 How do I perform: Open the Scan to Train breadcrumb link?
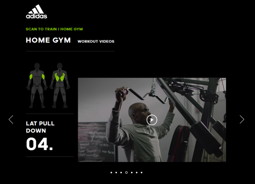click(x=41, y=29)
